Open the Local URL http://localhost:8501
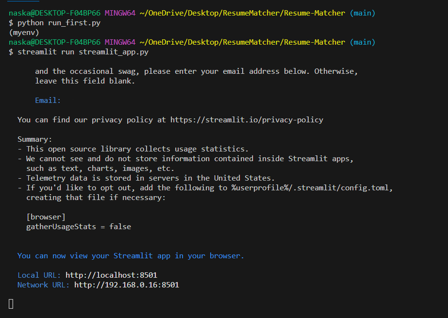Image resolution: width=448 pixels, height=318 pixels. 112,275
